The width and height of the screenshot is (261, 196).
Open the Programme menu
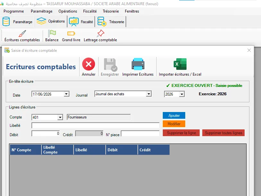(14, 11)
